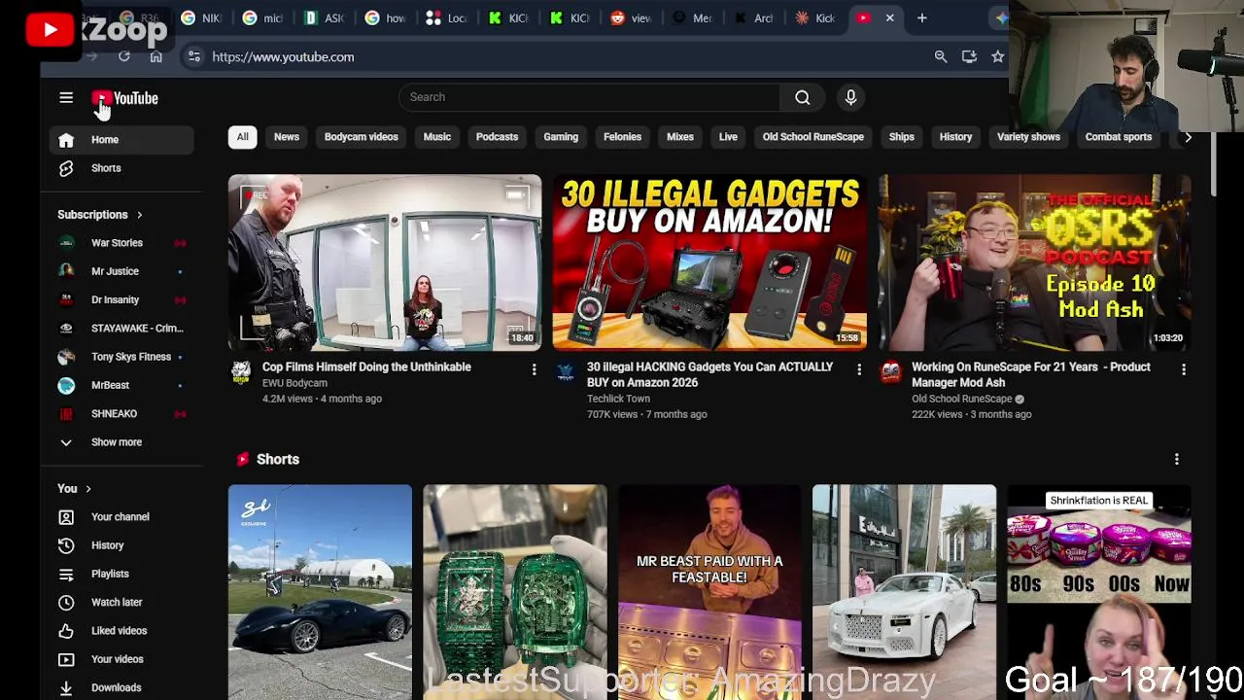The image size is (1244, 700).
Task: Open SHNEAKO subscription channel
Action: click(121, 413)
